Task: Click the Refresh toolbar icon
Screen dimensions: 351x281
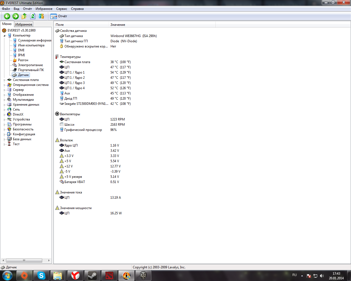Action: click(x=33, y=16)
